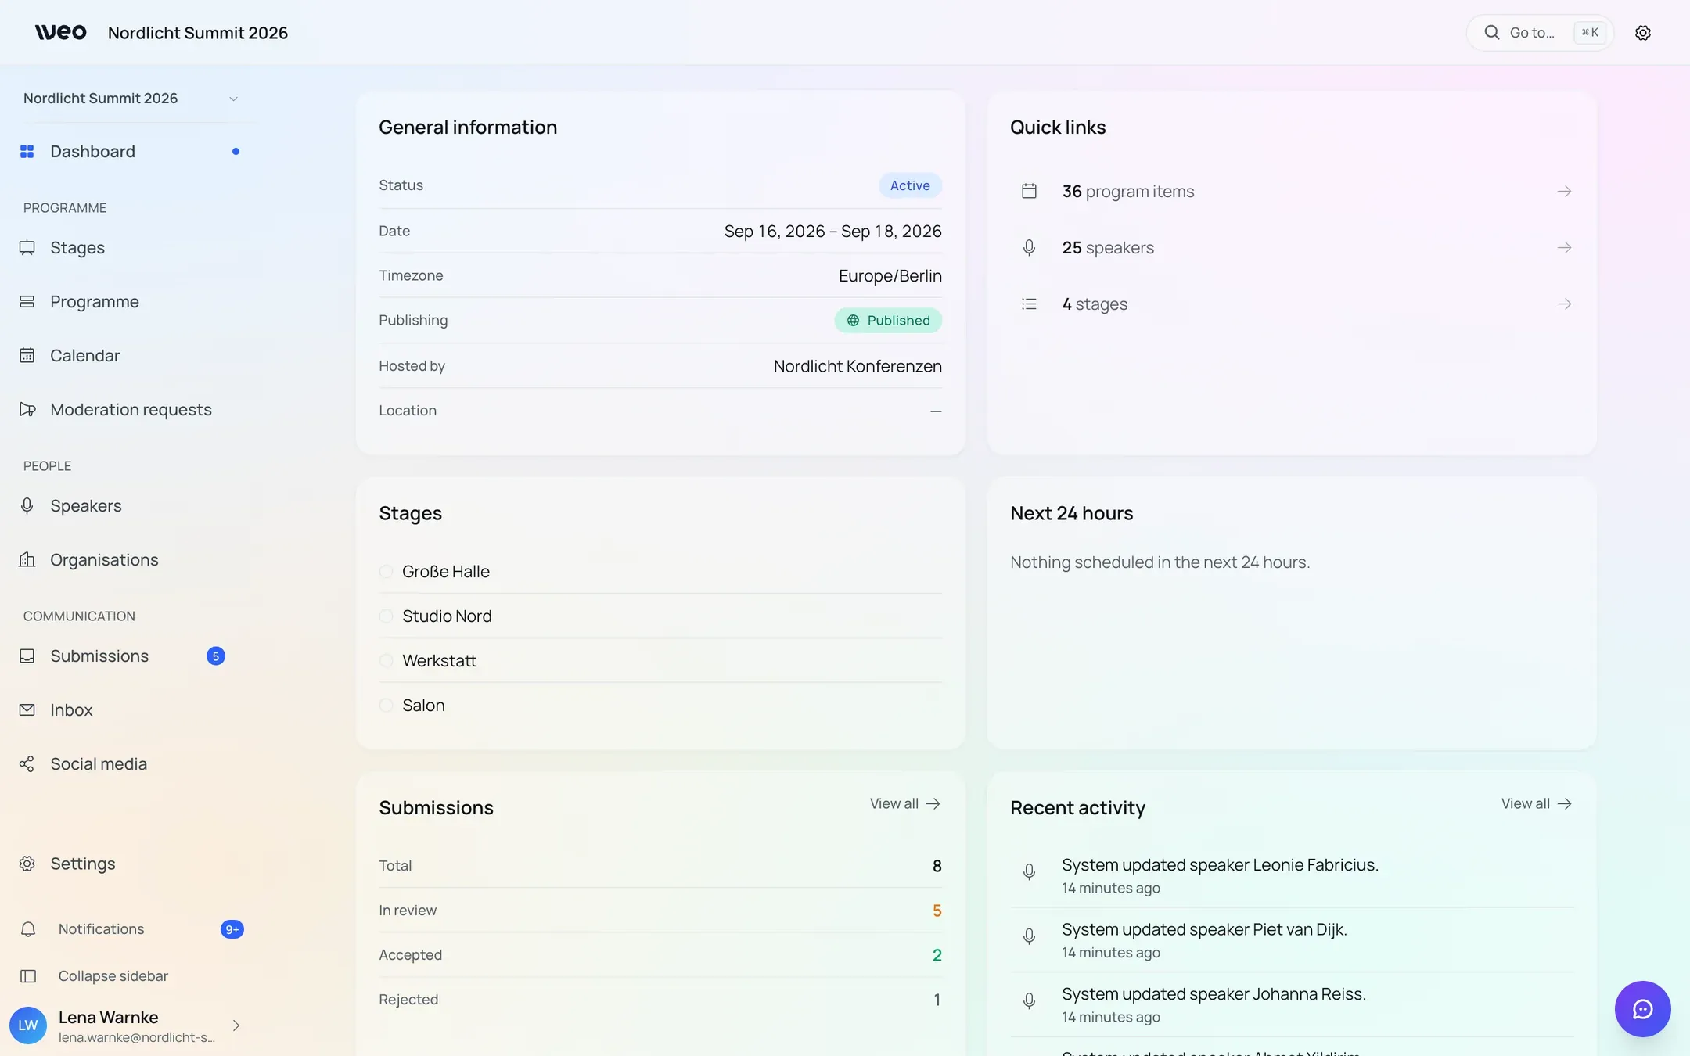Click the Nordlicht Konferenzen host value
The height and width of the screenshot is (1056, 1690).
click(858, 366)
